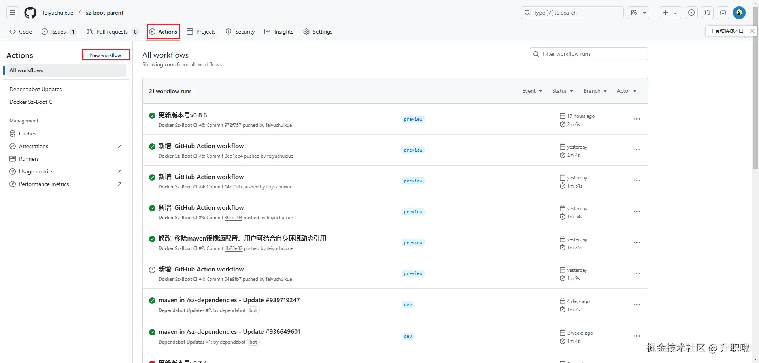759x363 pixels.
Task: Click the Filter workflow runs field
Action: click(589, 54)
